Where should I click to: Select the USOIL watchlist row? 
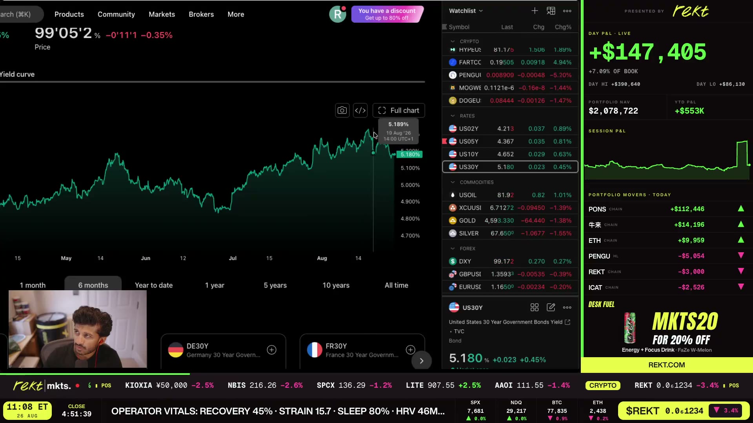(x=510, y=195)
